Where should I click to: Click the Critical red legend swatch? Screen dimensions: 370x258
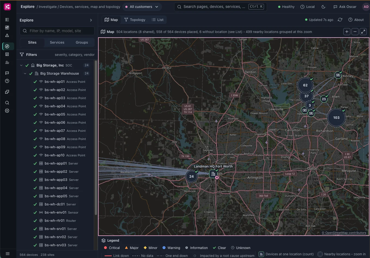click(x=105, y=248)
